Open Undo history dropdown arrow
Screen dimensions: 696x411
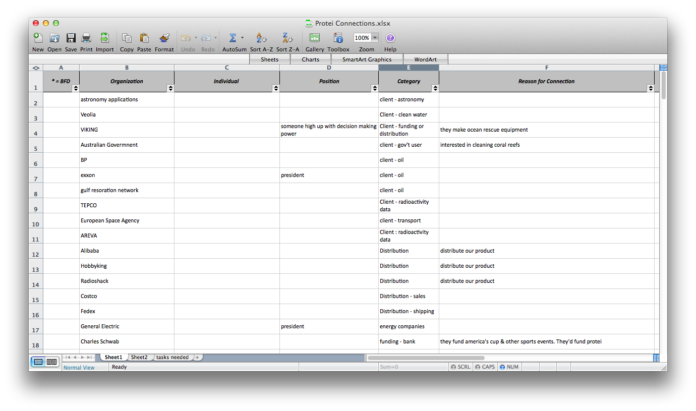[196, 37]
